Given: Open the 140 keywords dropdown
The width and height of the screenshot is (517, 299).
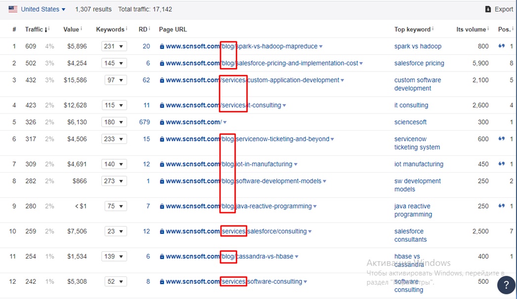Looking at the screenshot, I should 114,164.
